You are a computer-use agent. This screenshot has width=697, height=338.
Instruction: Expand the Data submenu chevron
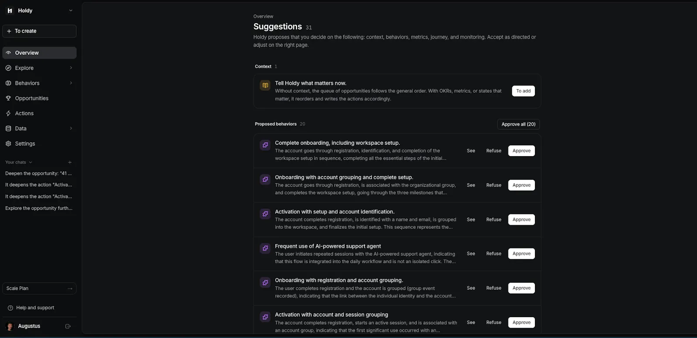(71, 128)
